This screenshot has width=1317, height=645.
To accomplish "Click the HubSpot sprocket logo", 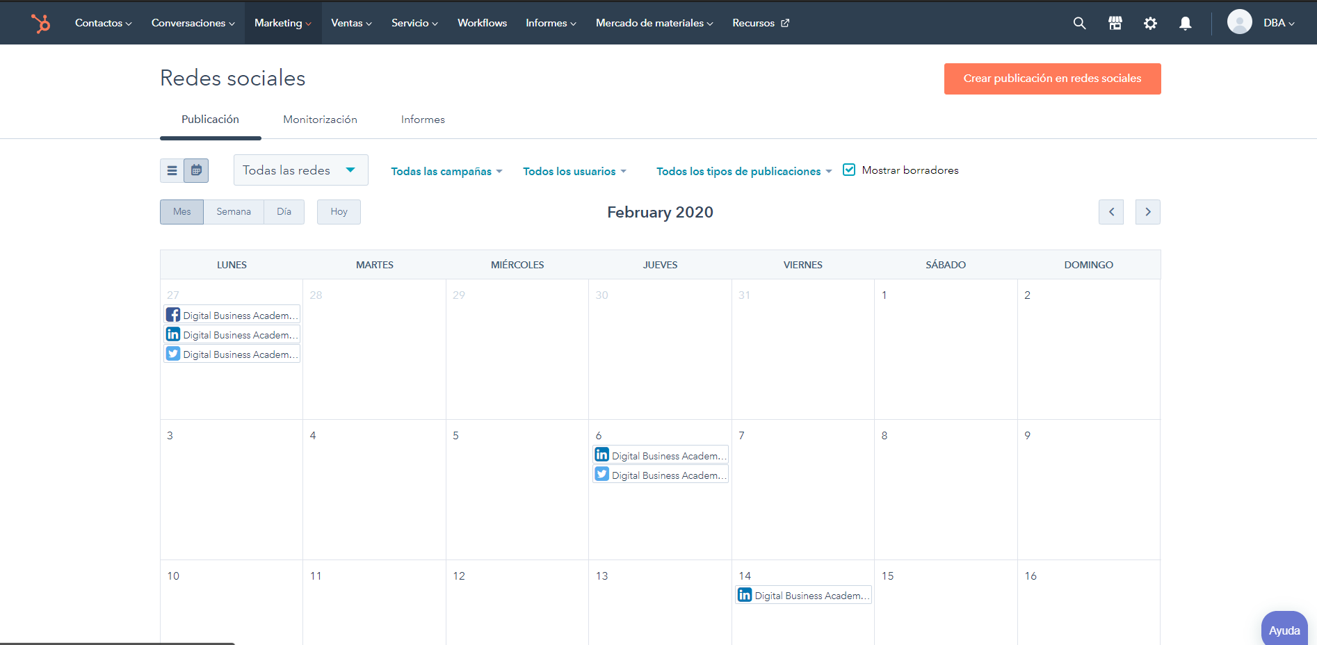I will [x=41, y=23].
